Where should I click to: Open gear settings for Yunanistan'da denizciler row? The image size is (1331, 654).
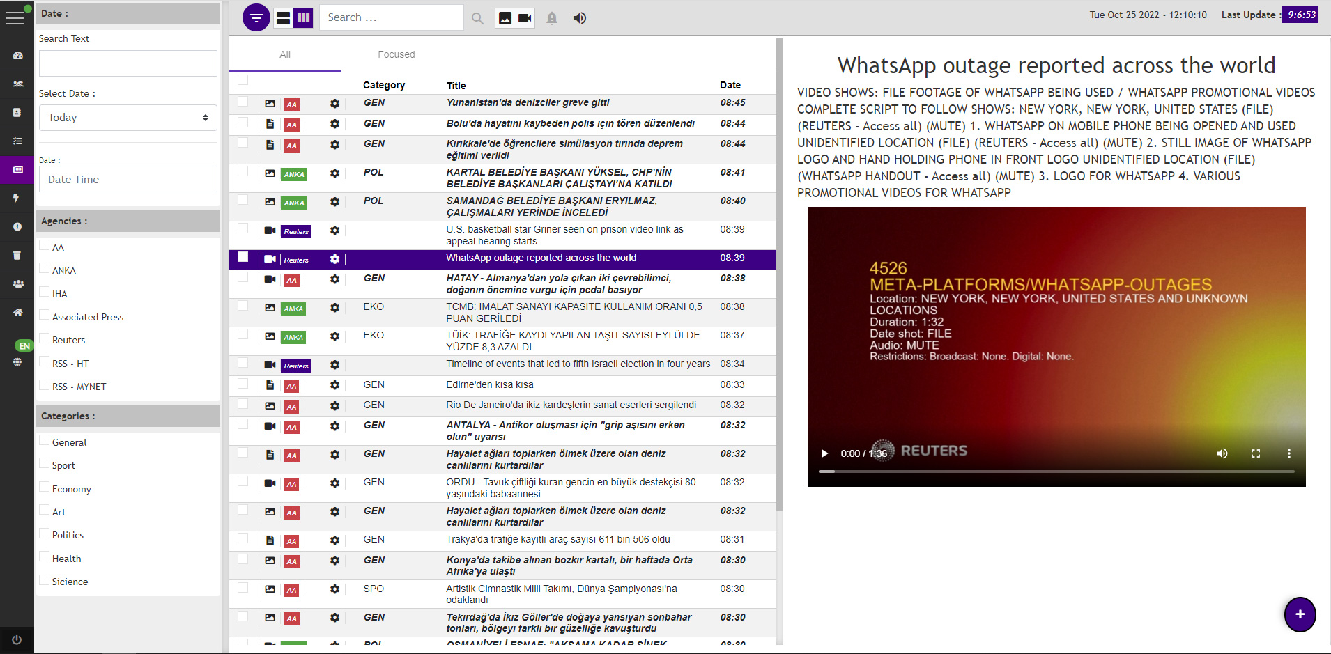click(334, 104)
